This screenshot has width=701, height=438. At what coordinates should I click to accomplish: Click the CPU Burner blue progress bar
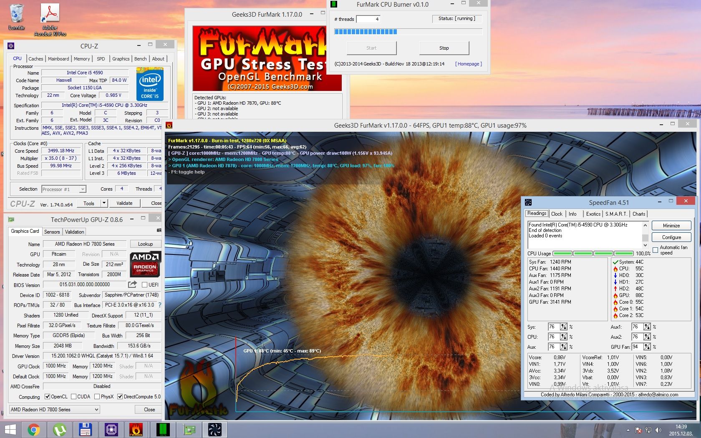pos(408,32)
